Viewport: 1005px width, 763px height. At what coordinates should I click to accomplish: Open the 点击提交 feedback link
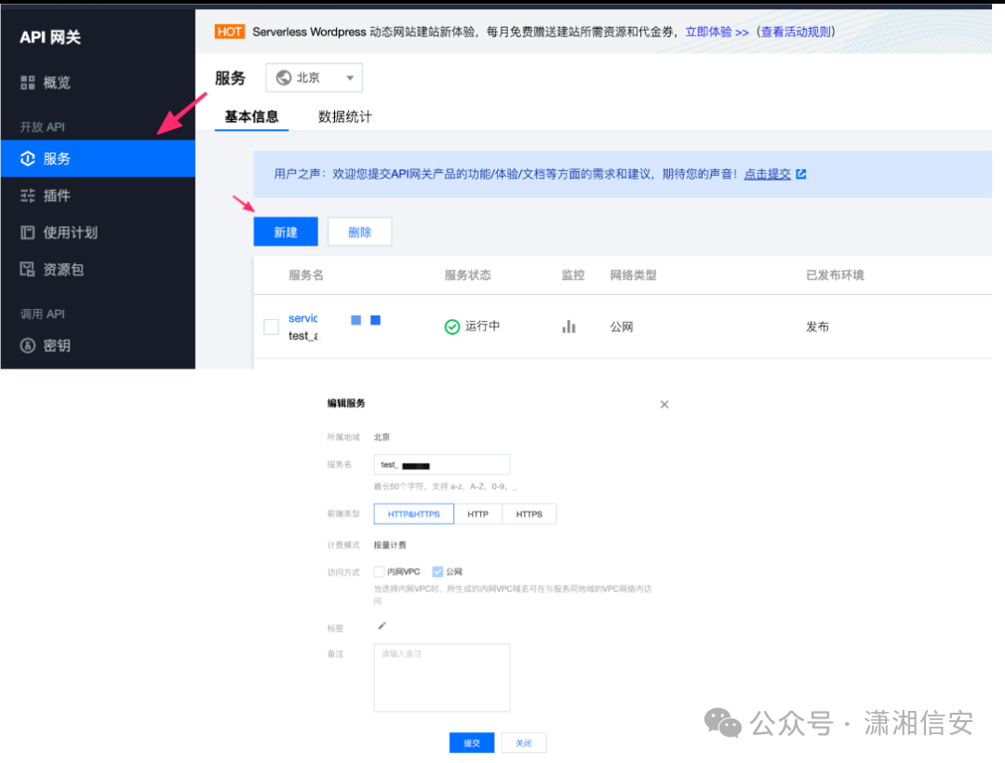769,173
